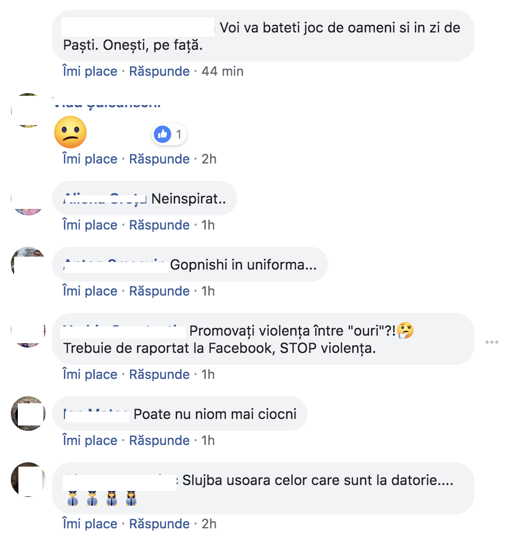This screenshot has height=537, width=506.
Task: Click 'Îmi place' under the Neinspirat comment
Action: tap(90, 225)
